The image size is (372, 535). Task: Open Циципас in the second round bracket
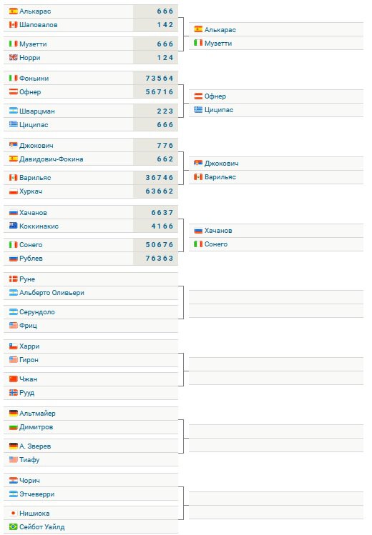(219, 110)
